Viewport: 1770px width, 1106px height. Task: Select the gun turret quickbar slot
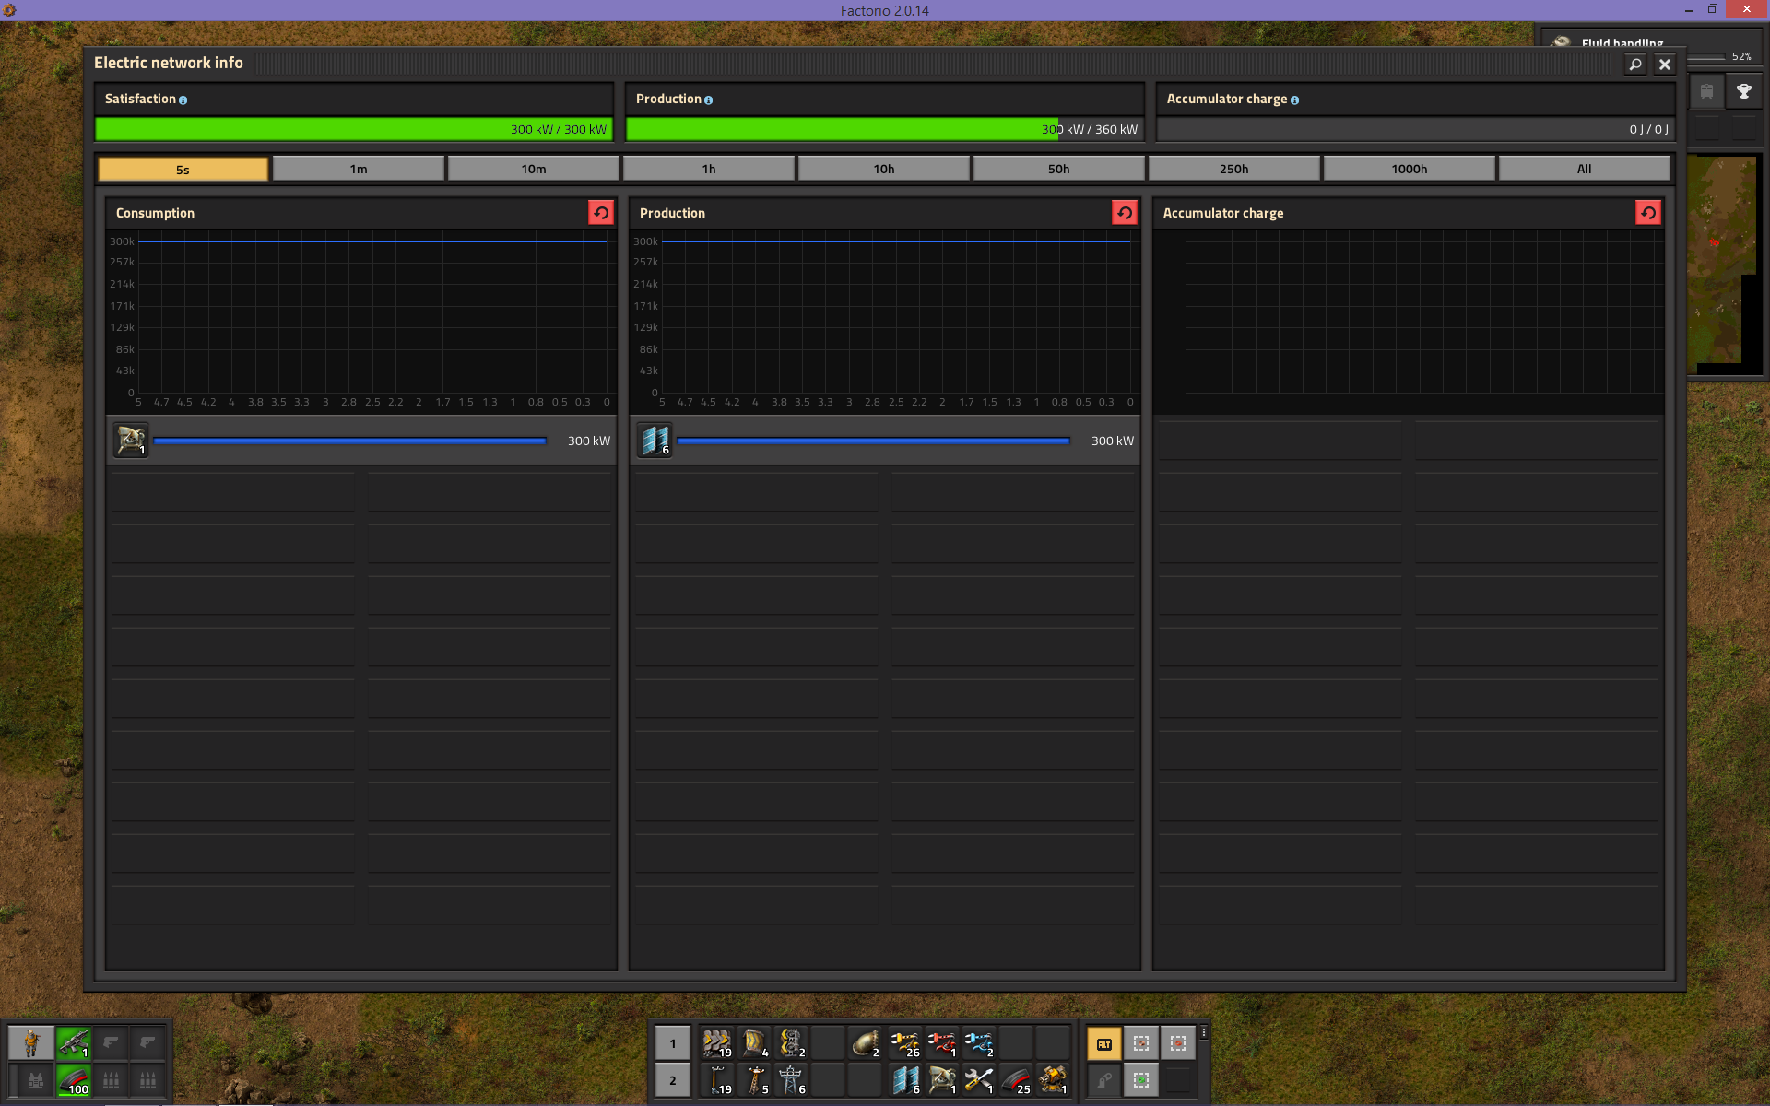coord(1052,1079)
